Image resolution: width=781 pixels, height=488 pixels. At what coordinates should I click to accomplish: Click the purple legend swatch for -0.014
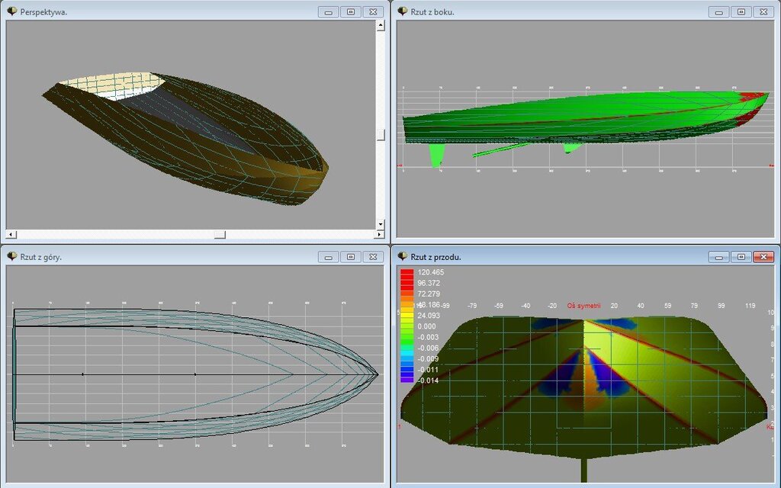click(x=407, y=379)
